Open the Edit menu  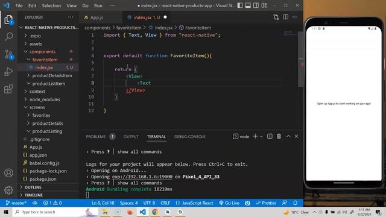(x=32, y=5)
